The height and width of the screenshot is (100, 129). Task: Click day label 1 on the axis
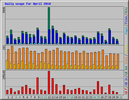(x=8, y=97)
